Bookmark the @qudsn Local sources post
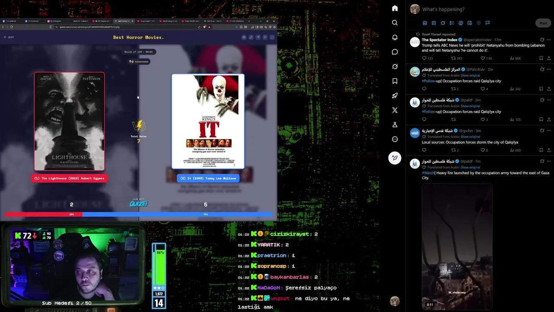554x312 pixels. point(541,150)
